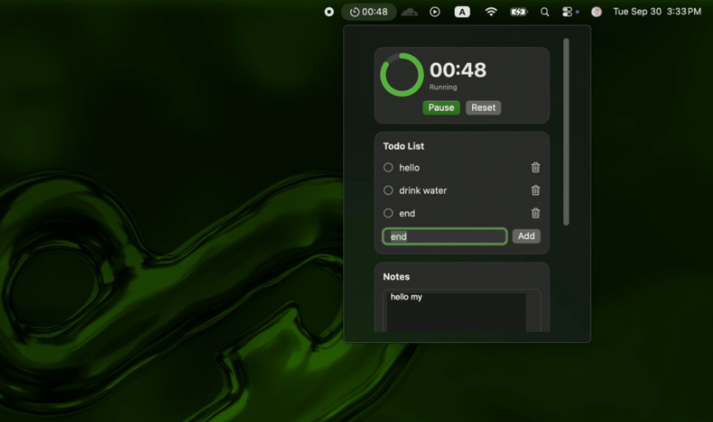This screenshot has width=713, height=422.
Task: Click the popup's vertical scrollbar
Action: [x=566, y=131]
